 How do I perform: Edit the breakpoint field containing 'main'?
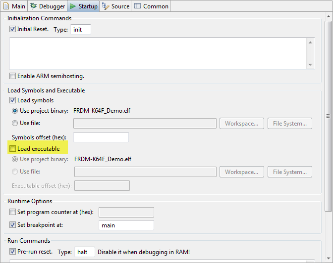[x=126, y=225]
